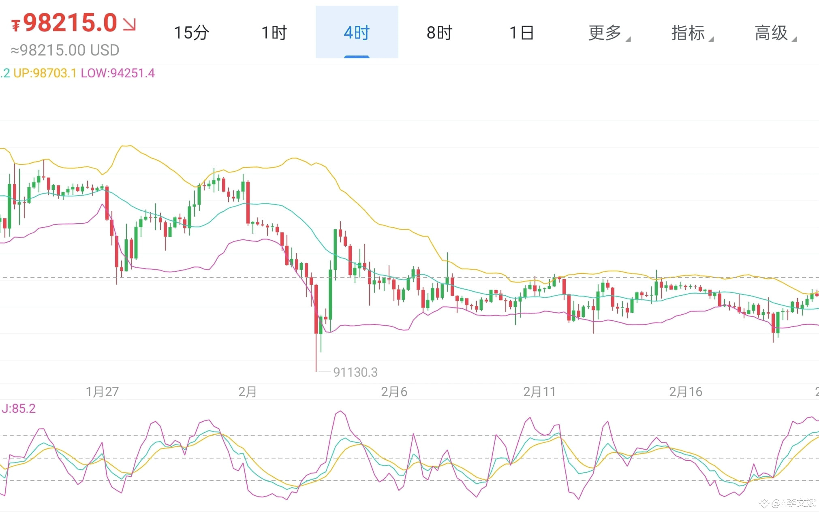Click the 2月11 date axis label
This screenshot has height=512, width=819.
(539, 392)
